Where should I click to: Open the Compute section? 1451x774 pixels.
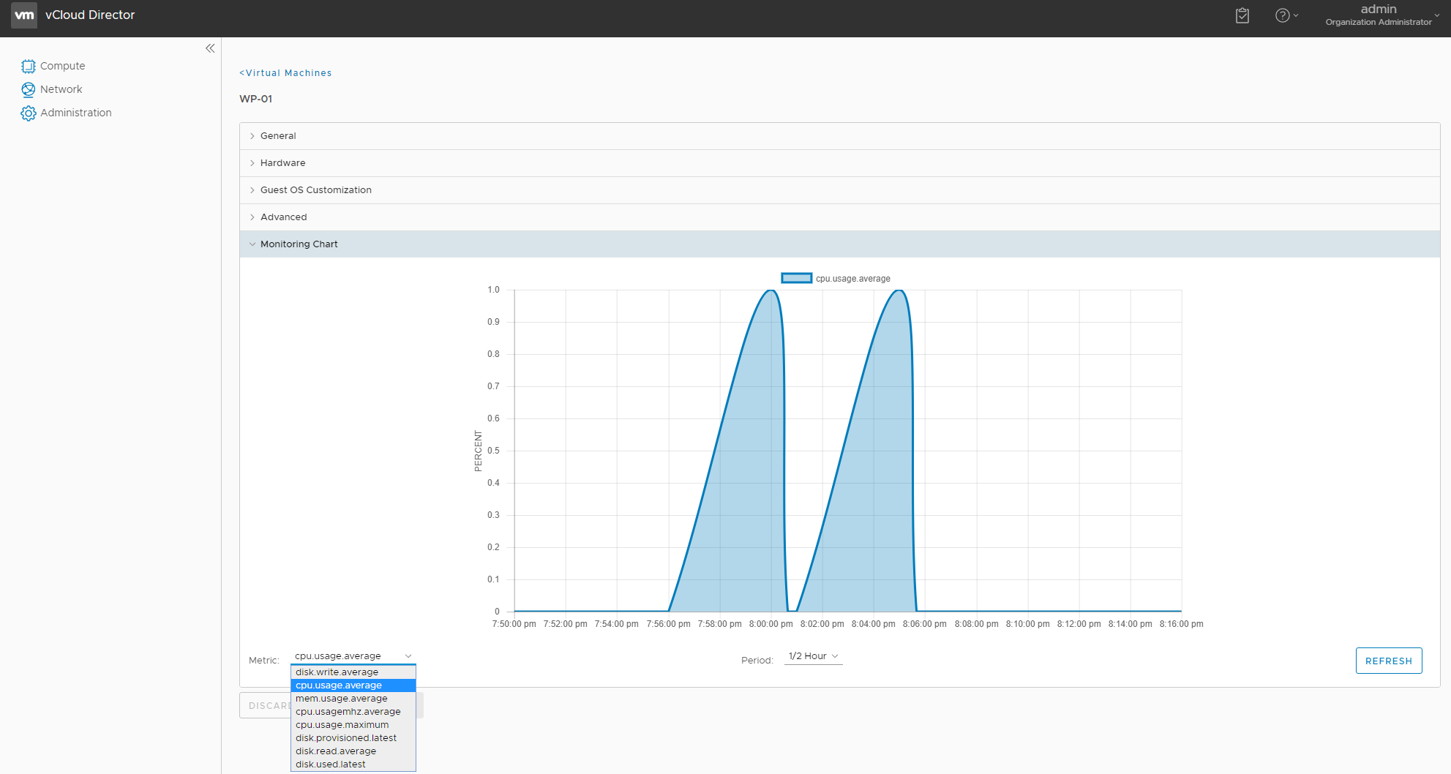pyautogui.click(x=62, y=66)
